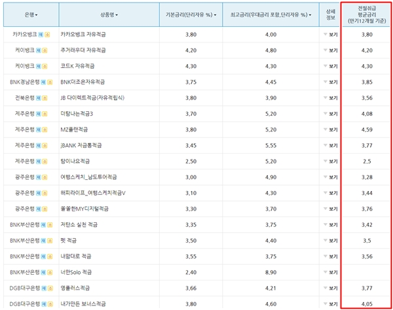This screenshot has width=393, height=310.
Task: Expand 보기 details for MZ플랜적금
Action: pyautogui.click(x=331, y=129)
